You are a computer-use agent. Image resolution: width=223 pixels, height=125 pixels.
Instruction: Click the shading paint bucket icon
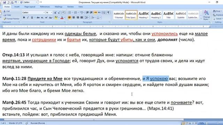click(92, 18)
